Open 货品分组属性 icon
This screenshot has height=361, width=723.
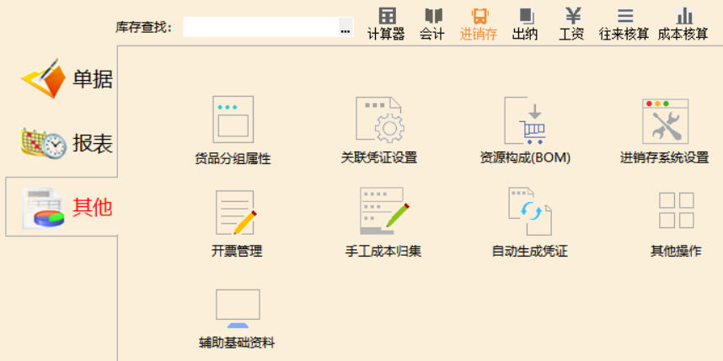[x=233, y=119]
